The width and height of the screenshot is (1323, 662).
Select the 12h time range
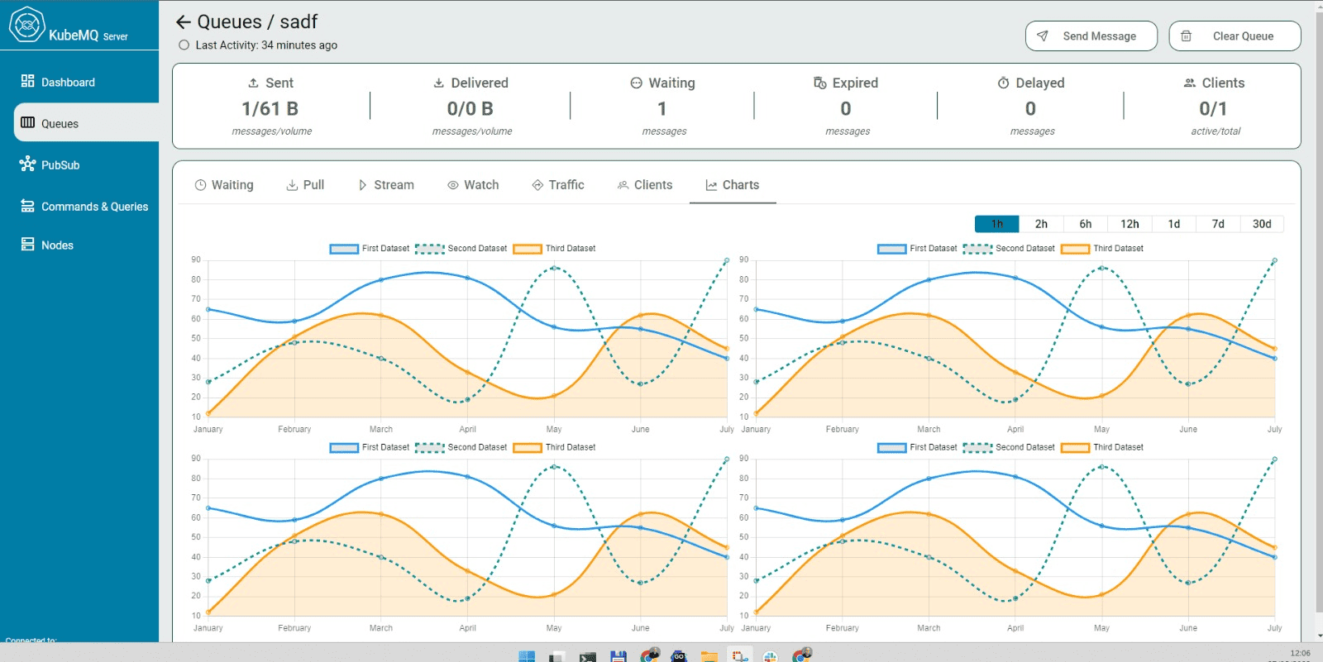(1130, 224)
